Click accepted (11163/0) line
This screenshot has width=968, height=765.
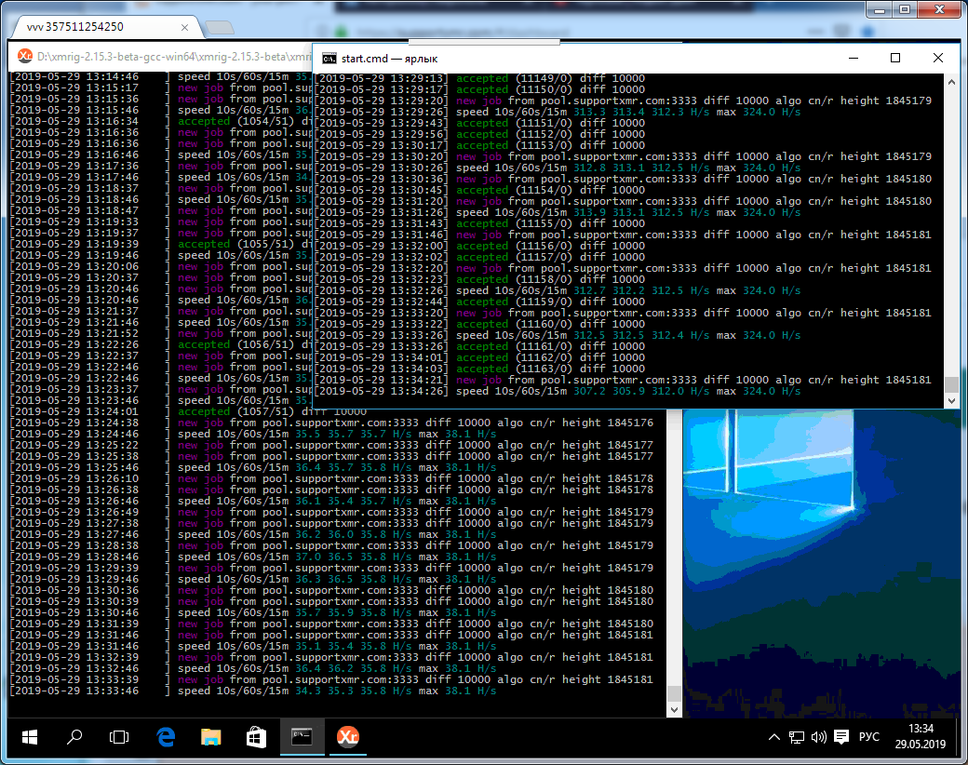pos(479,369)
